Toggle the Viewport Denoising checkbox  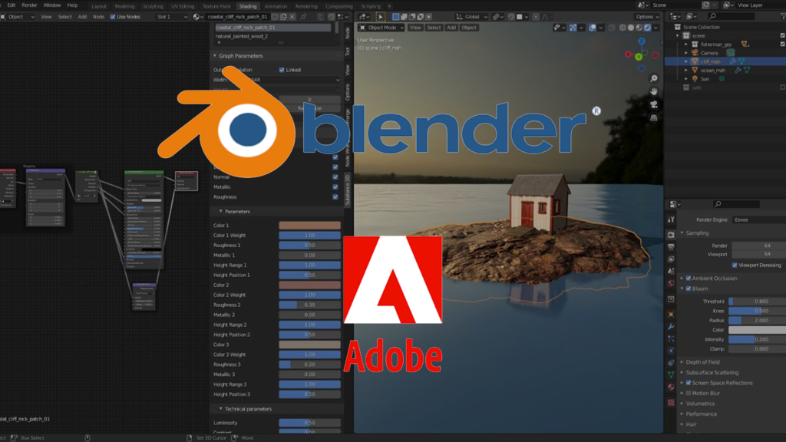click(735, 265)
